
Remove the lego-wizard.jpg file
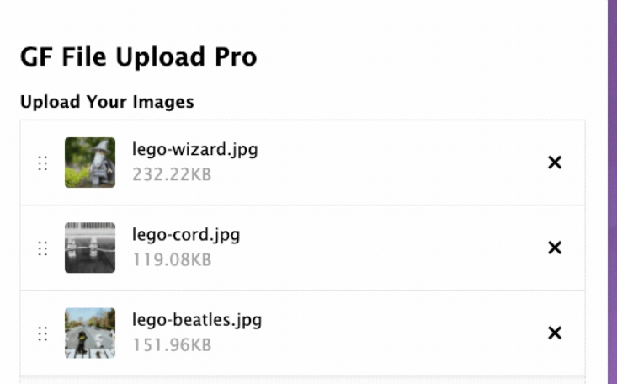[x=555, y=163]
